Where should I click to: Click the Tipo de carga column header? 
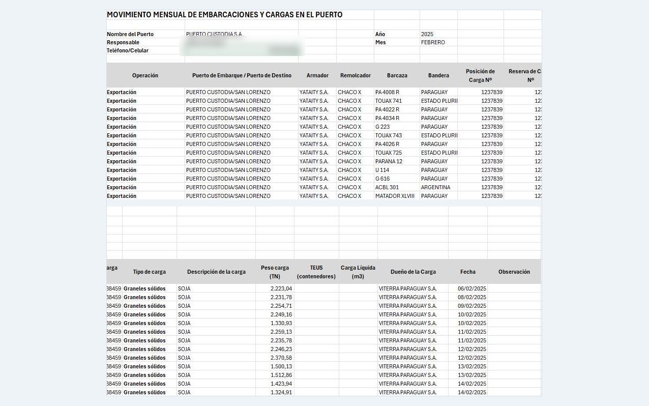click(x=149, y=272)
